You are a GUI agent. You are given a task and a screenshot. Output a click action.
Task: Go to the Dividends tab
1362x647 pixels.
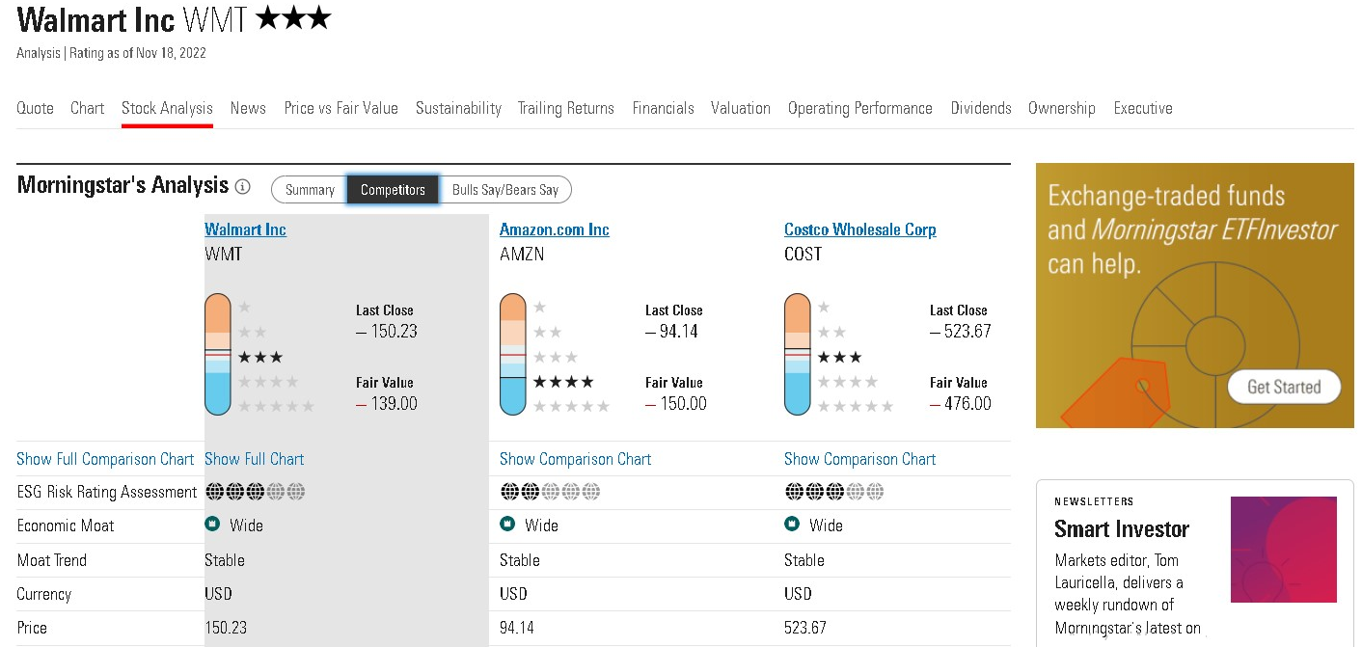click(980, 108)
